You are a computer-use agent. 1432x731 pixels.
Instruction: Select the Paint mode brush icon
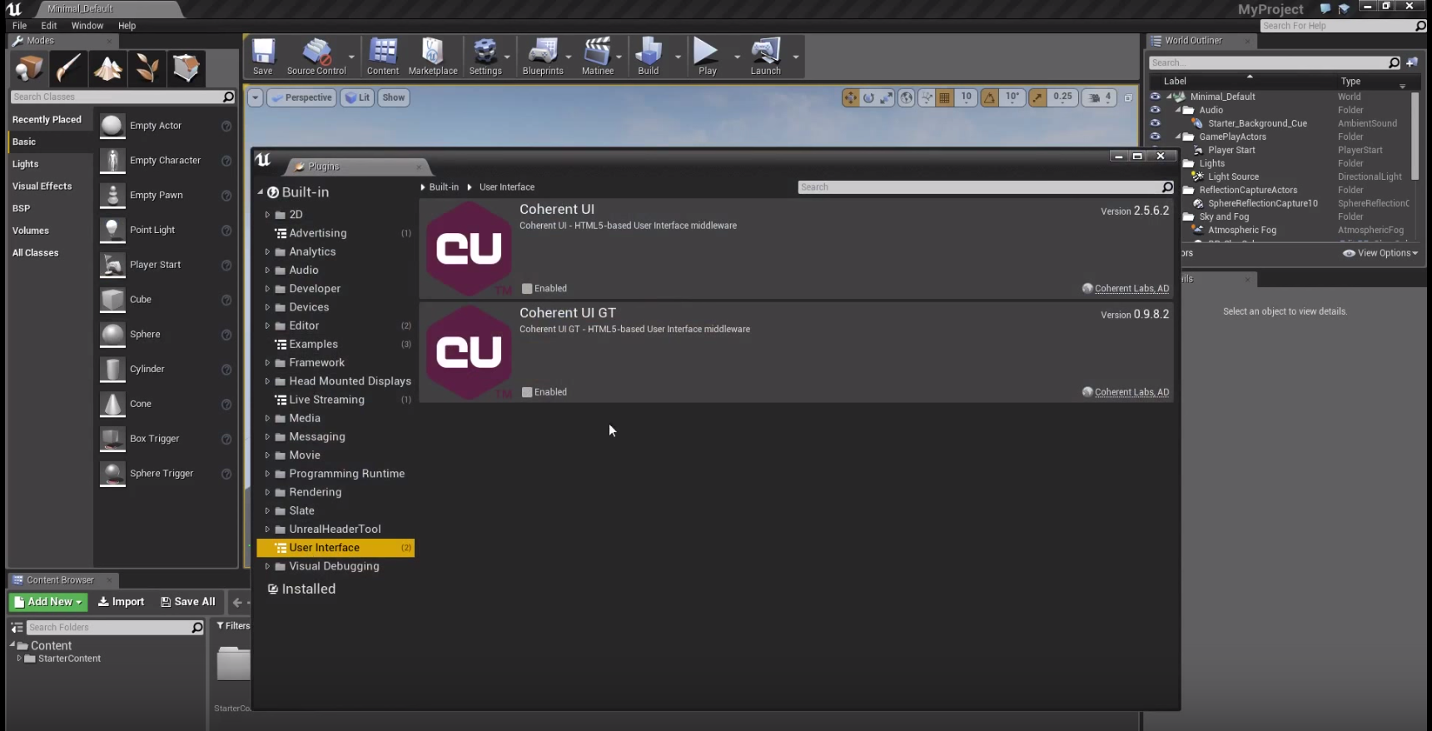tap(68, 68)
